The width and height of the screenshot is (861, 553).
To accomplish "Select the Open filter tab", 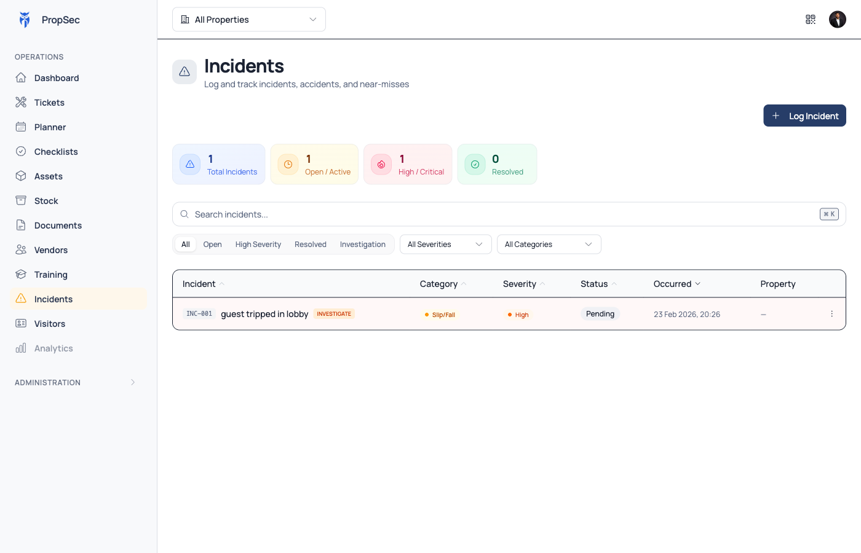I will 213,245.
